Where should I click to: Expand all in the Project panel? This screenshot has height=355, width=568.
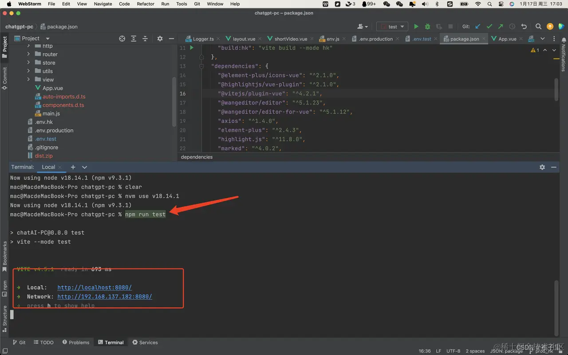click(134, 39)
